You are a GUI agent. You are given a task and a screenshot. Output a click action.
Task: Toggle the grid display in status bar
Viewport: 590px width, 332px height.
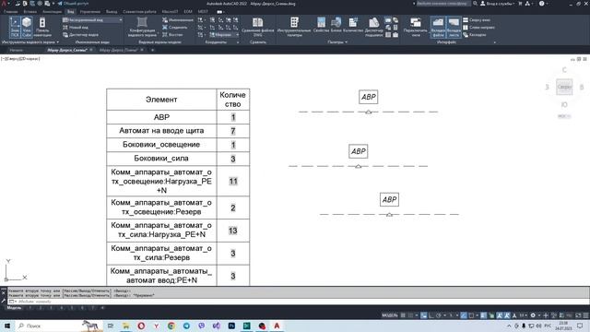[x=403, y=315]
